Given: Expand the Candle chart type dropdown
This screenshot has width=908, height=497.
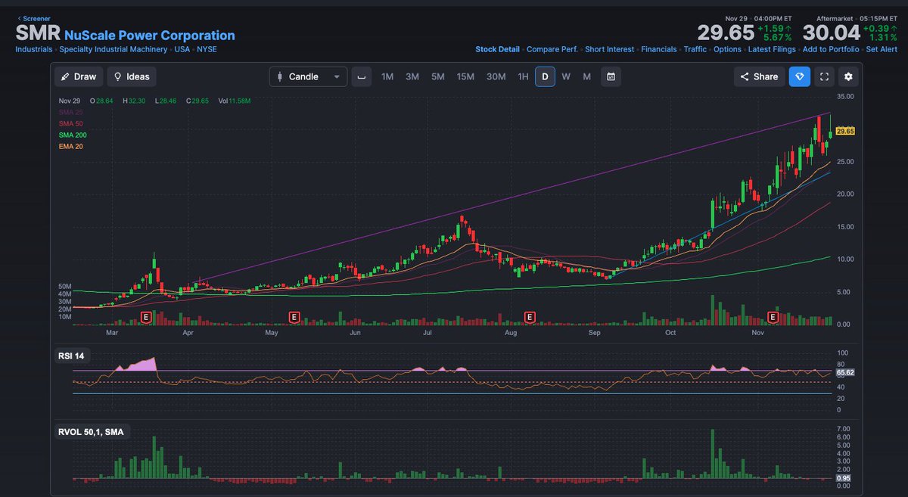Looking at the screenshot, I should [308, 76].
